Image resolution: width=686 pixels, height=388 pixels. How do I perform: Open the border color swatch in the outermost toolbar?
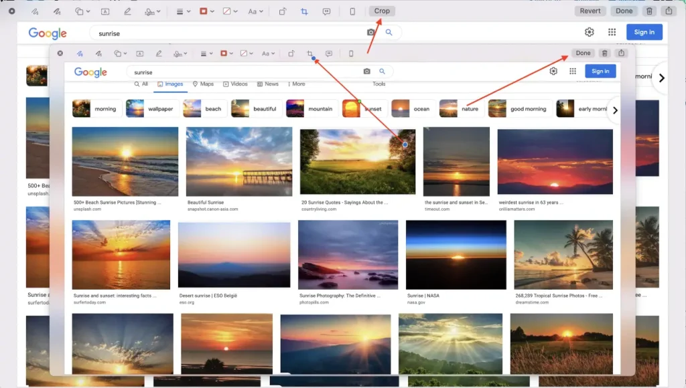tap(207, 11)
